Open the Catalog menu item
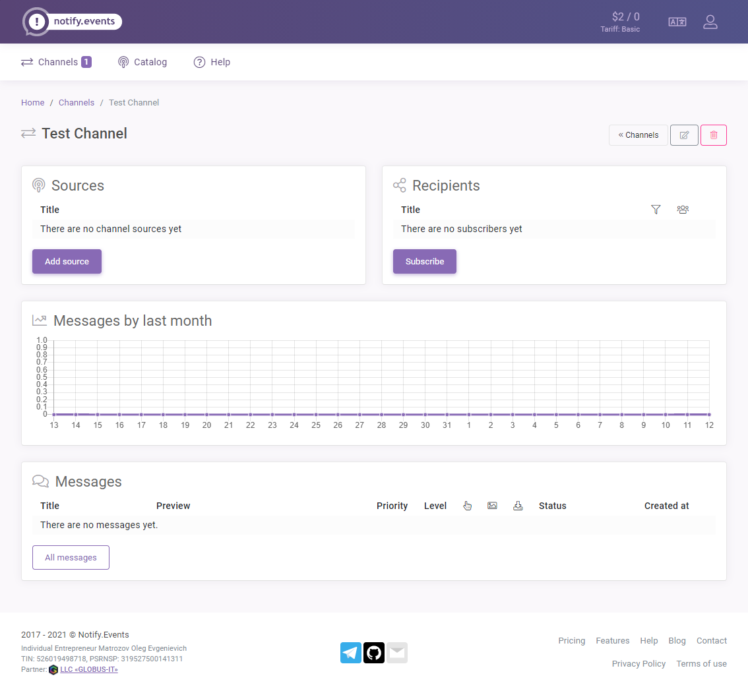Image resolution: width=748 pixels, height=691 pixels. click(x=142, y=62)
